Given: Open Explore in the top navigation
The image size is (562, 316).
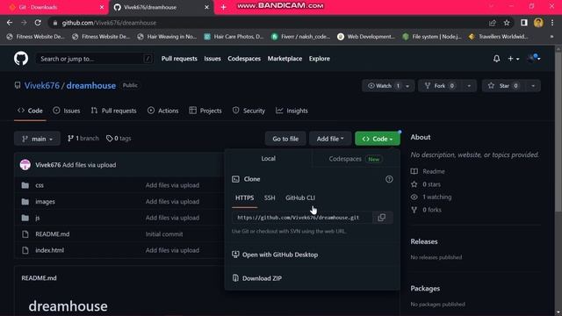Looking at the screenshot, I should click(320, 59).
